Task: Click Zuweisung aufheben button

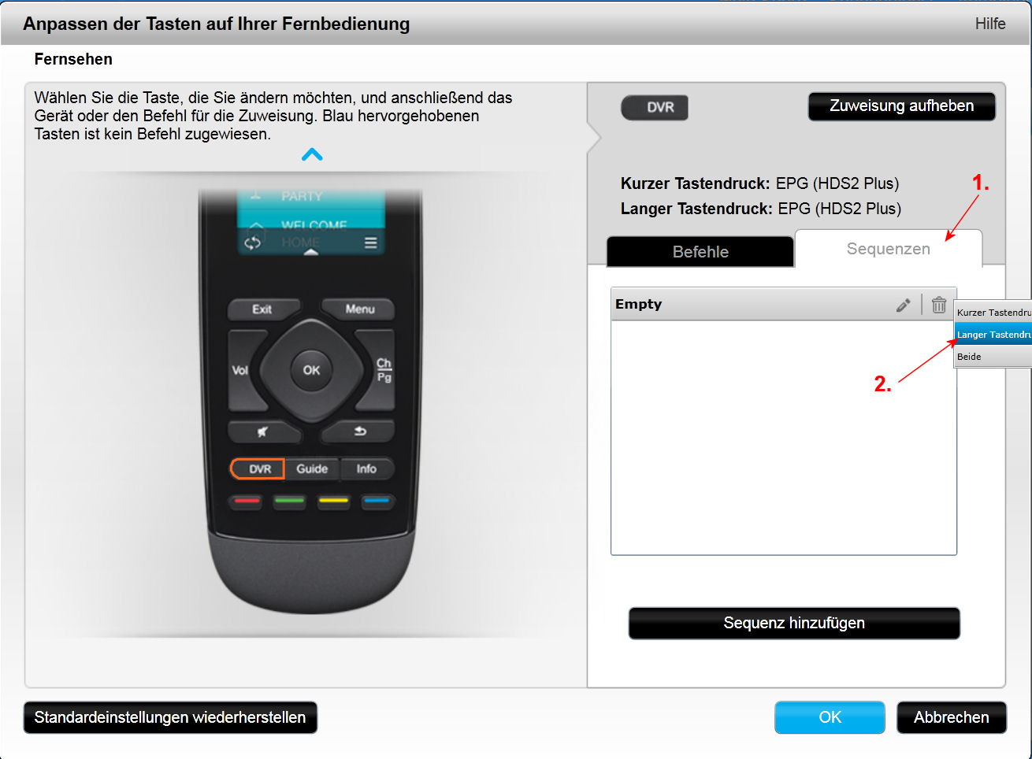Action: [x=902, y=106]
